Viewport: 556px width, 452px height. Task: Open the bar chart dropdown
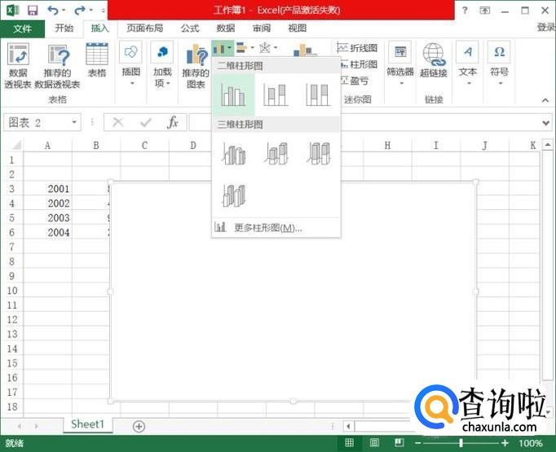click(245, 47)
